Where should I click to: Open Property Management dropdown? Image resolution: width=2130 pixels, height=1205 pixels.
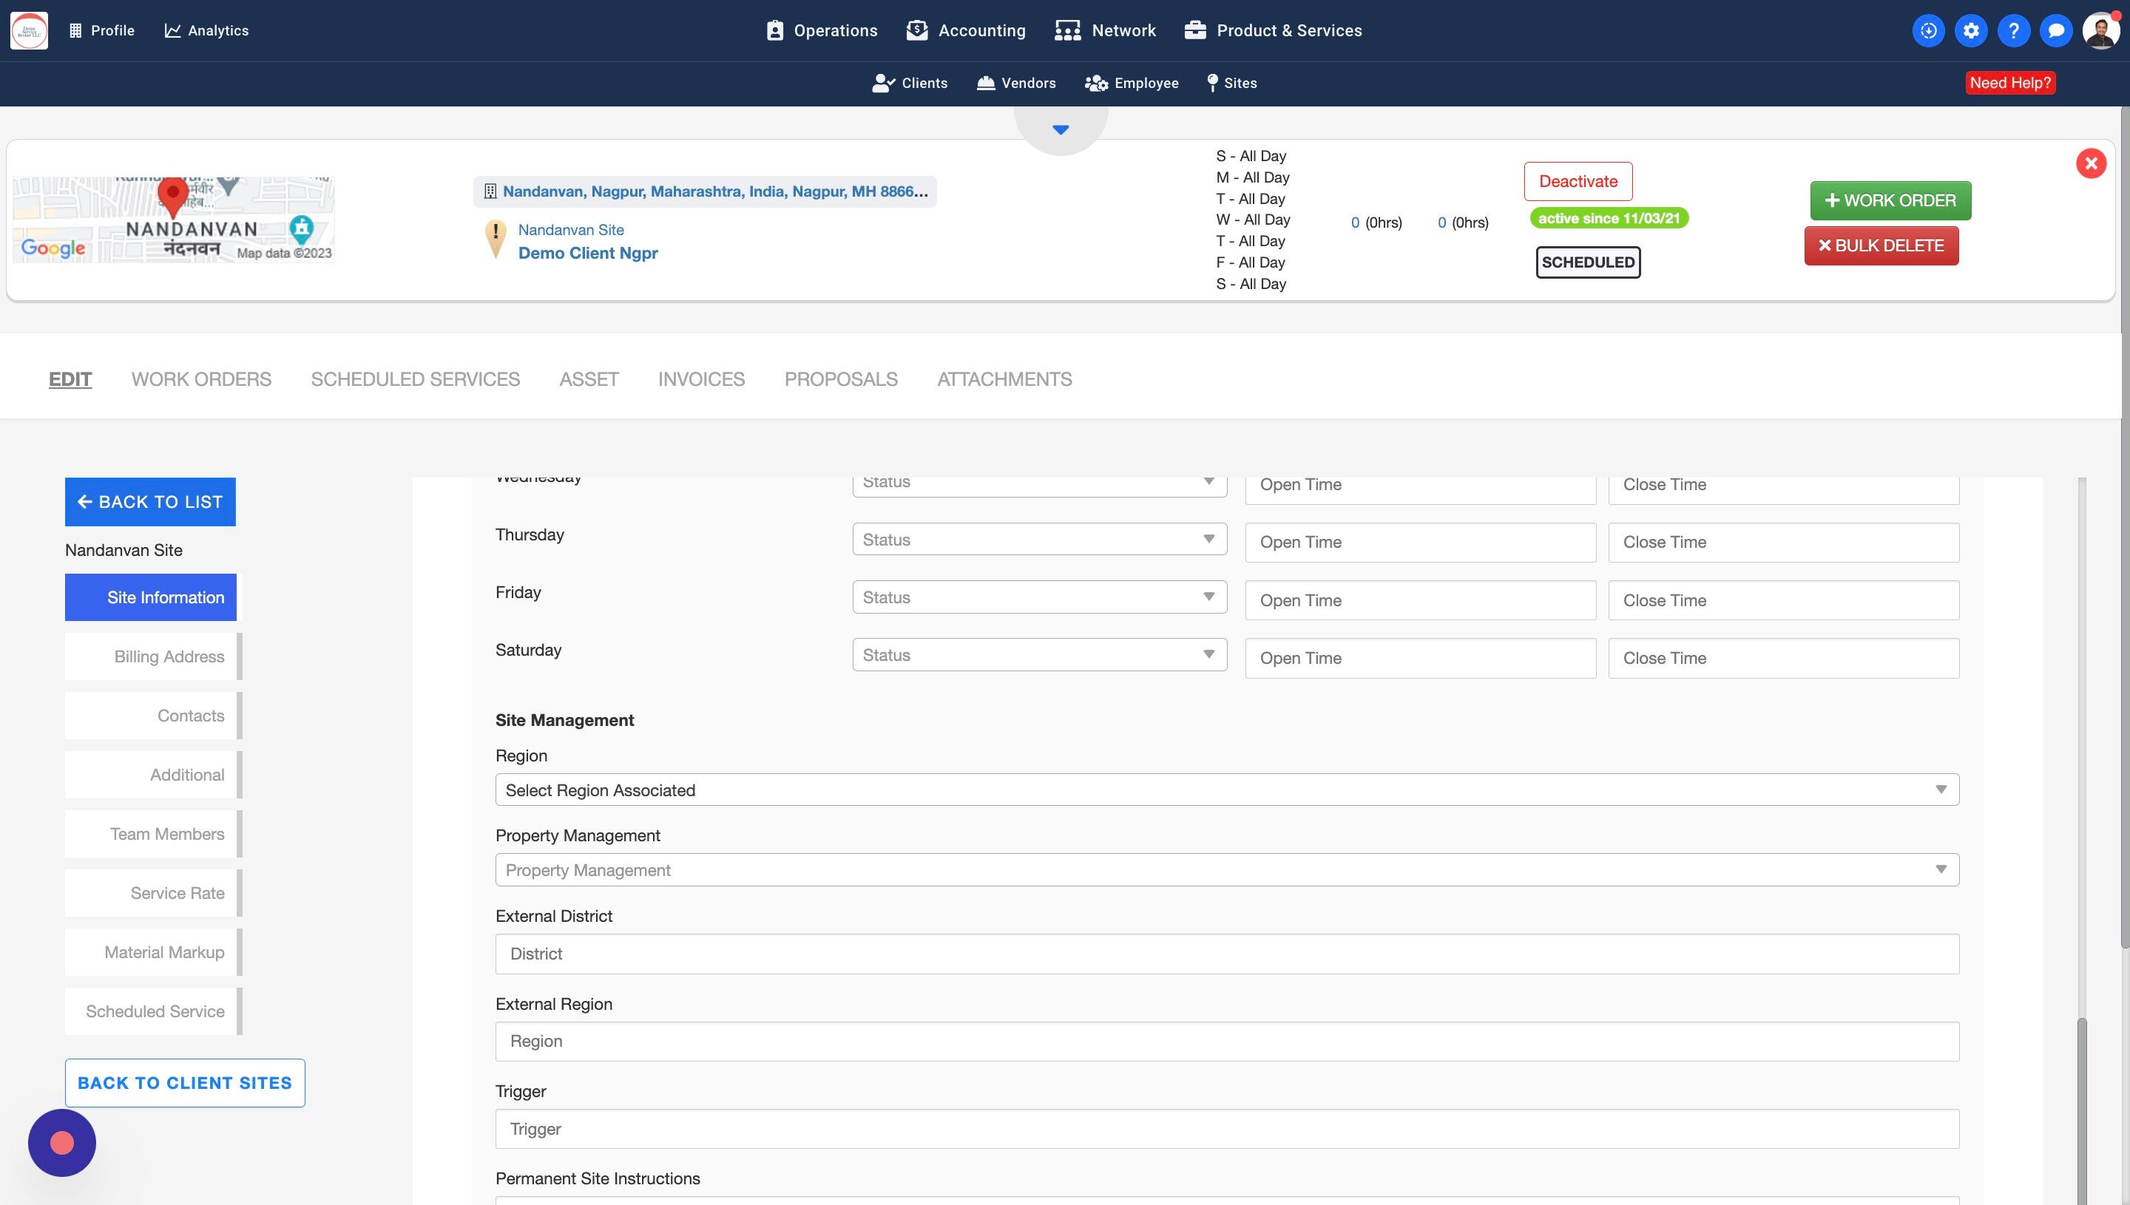click(1226, 870)
